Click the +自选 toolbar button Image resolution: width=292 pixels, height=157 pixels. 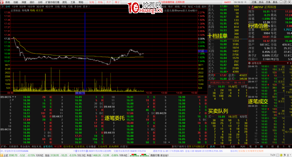[x=197, y=6]
